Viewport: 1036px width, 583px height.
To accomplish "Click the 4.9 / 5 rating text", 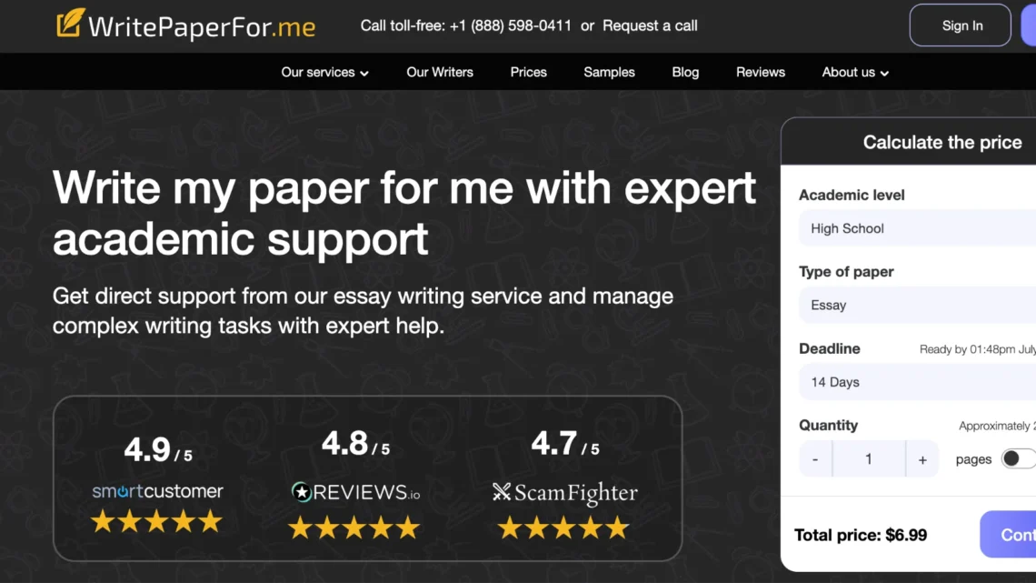I will pyautogui.click(x=158, y=450).
